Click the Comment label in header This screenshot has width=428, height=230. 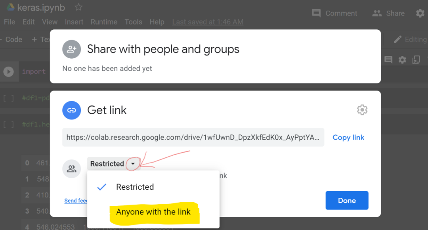click(x=341, y=13)
